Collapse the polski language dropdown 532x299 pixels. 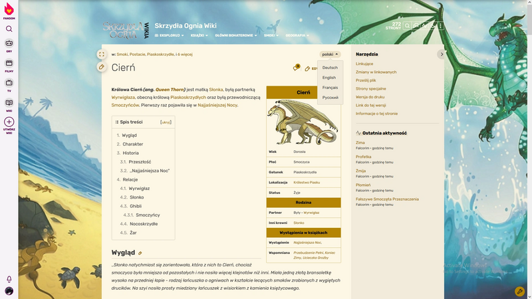330,54
